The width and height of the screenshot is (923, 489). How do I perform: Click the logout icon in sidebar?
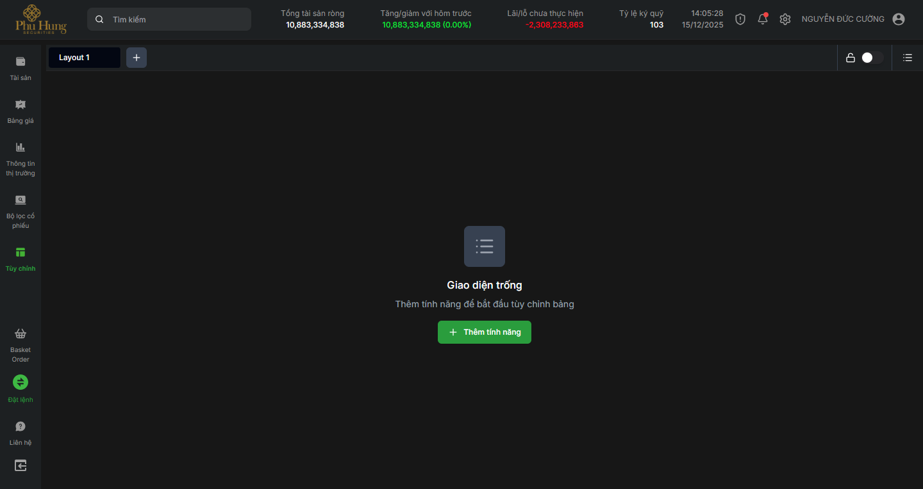21,465
